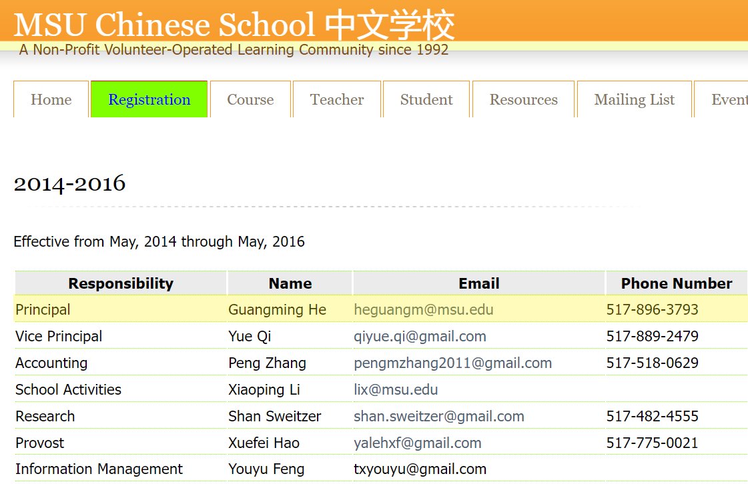Open the Home tab
This screenshot has width=748, height=484.
click(51, 100)
